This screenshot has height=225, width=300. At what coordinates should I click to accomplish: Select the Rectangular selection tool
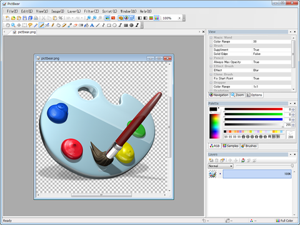tap(24, 26)
